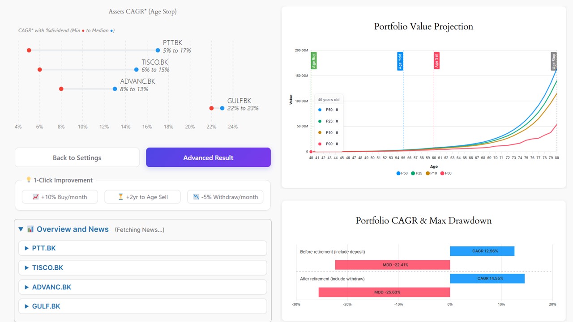
Task: Go back using the Back to Settings button
Action: 77,157
